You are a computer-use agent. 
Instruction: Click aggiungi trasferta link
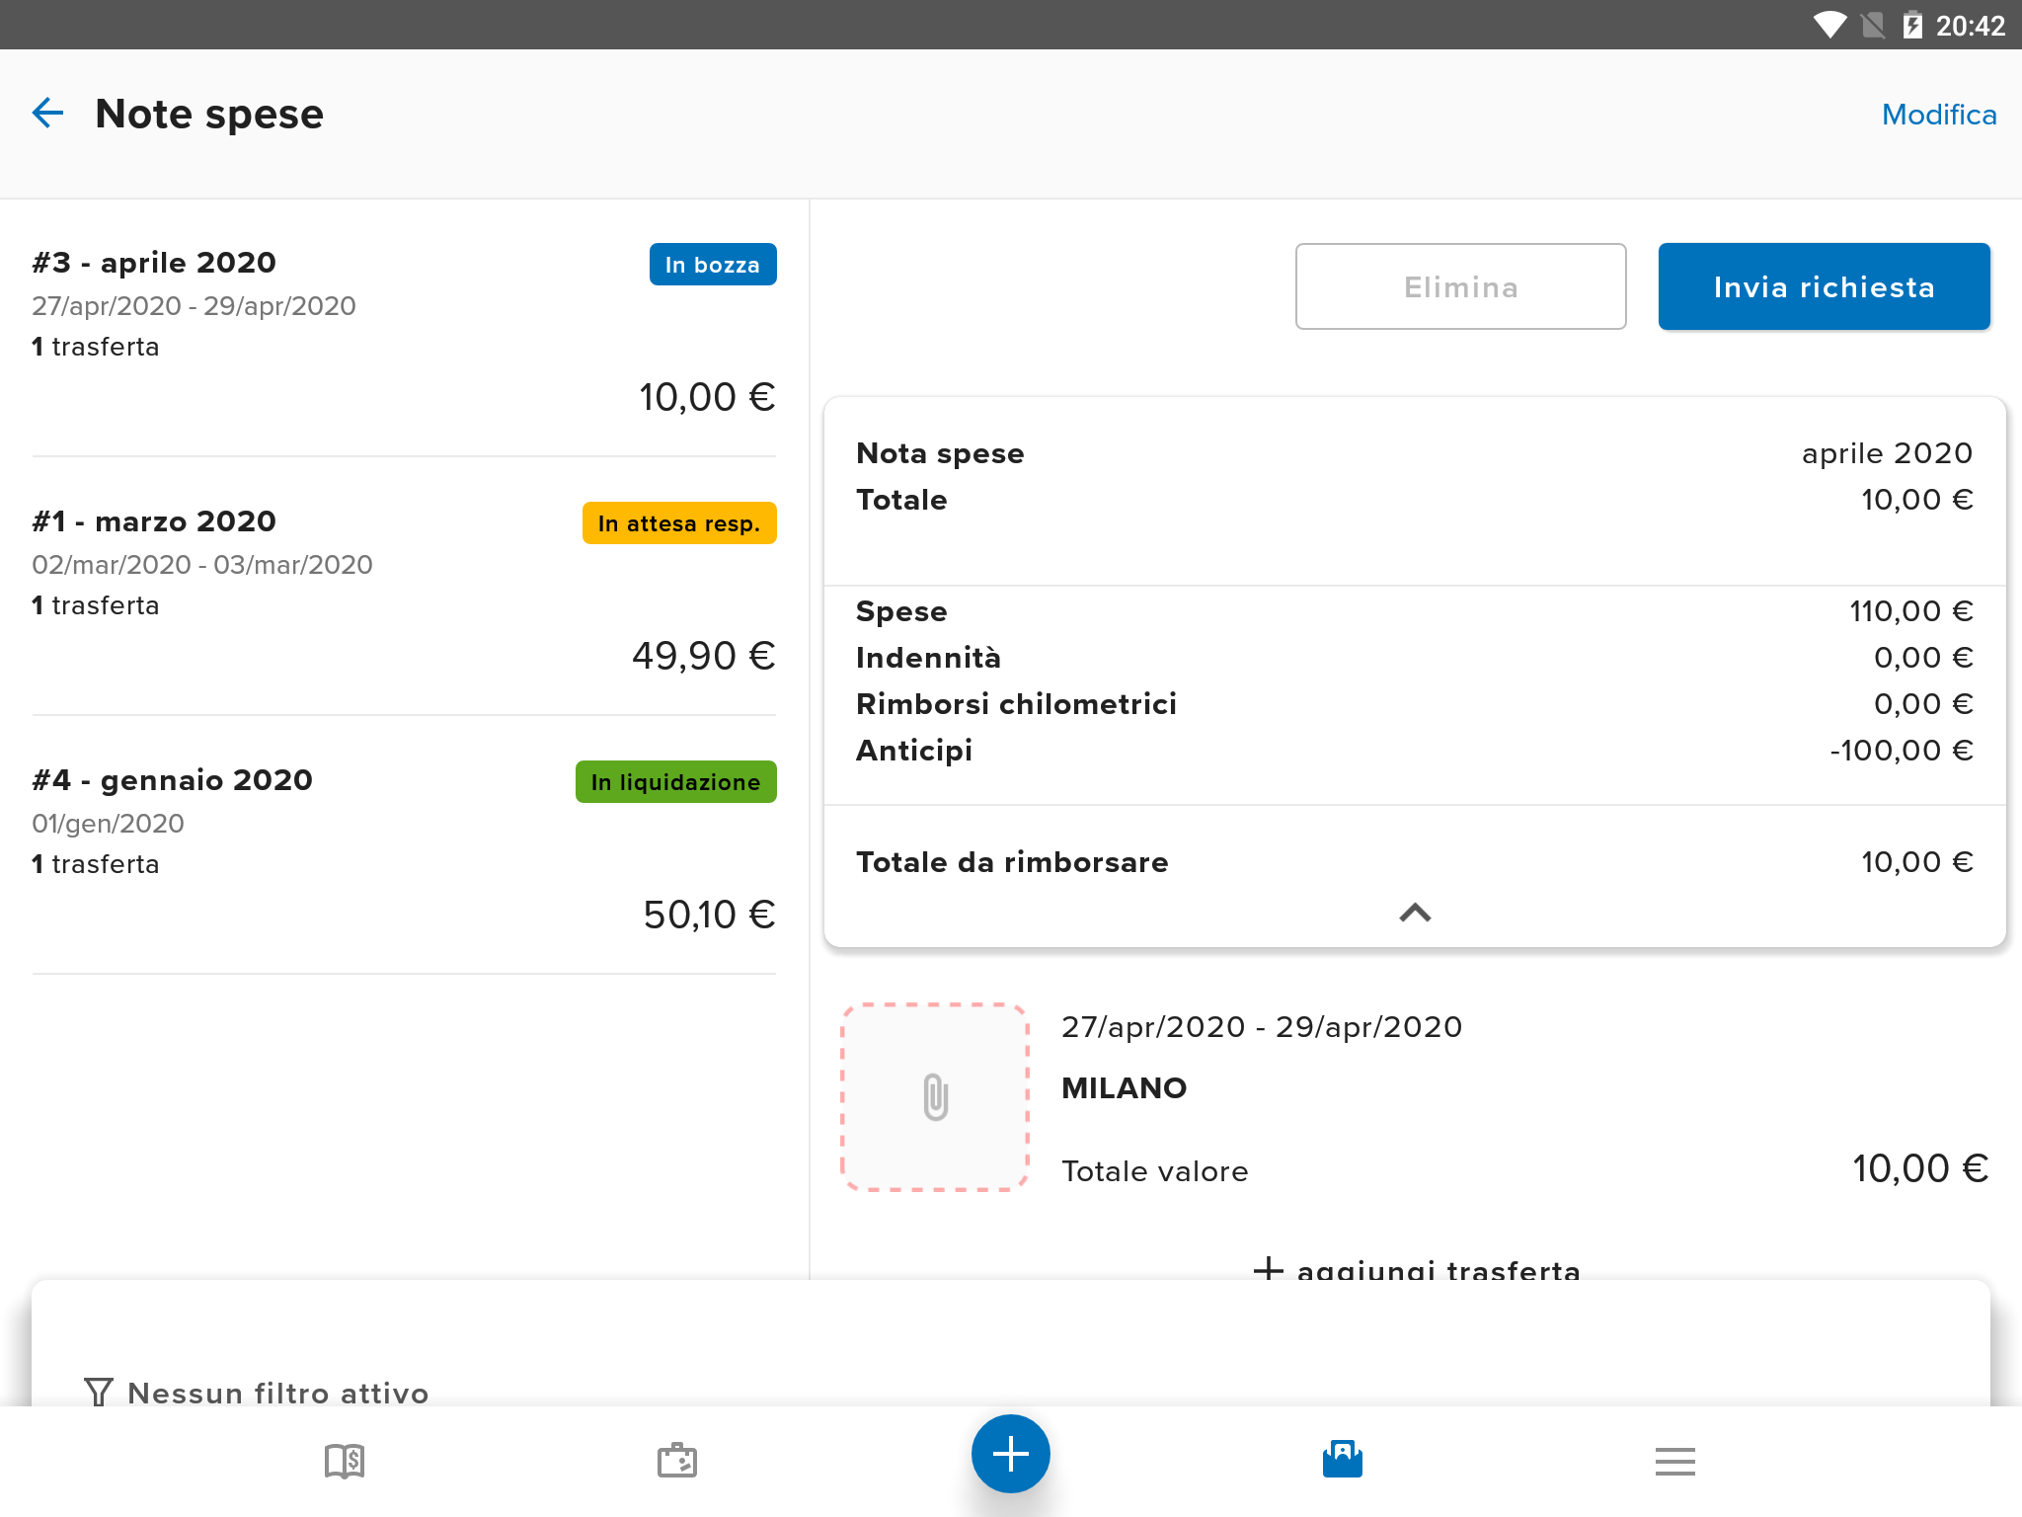coord(1417,1269)
